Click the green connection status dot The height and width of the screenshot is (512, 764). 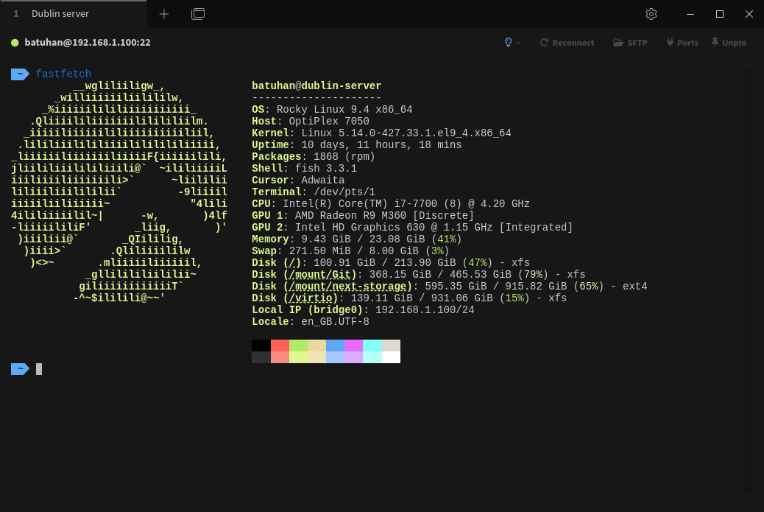coord(15,43)
